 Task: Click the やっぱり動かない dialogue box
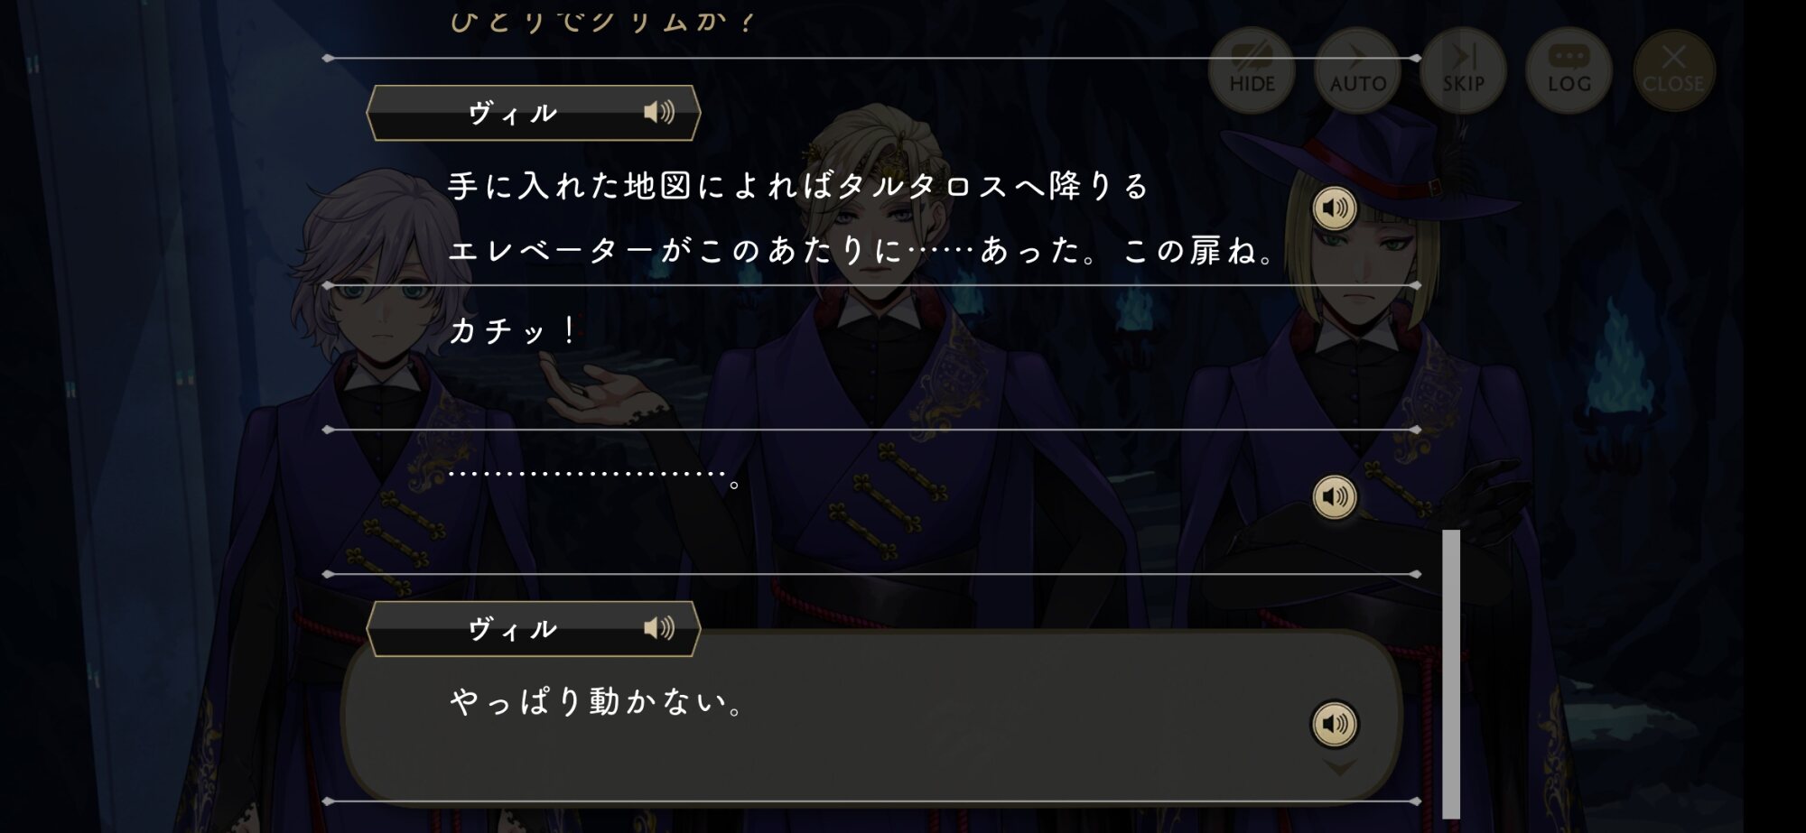(871, 715)
